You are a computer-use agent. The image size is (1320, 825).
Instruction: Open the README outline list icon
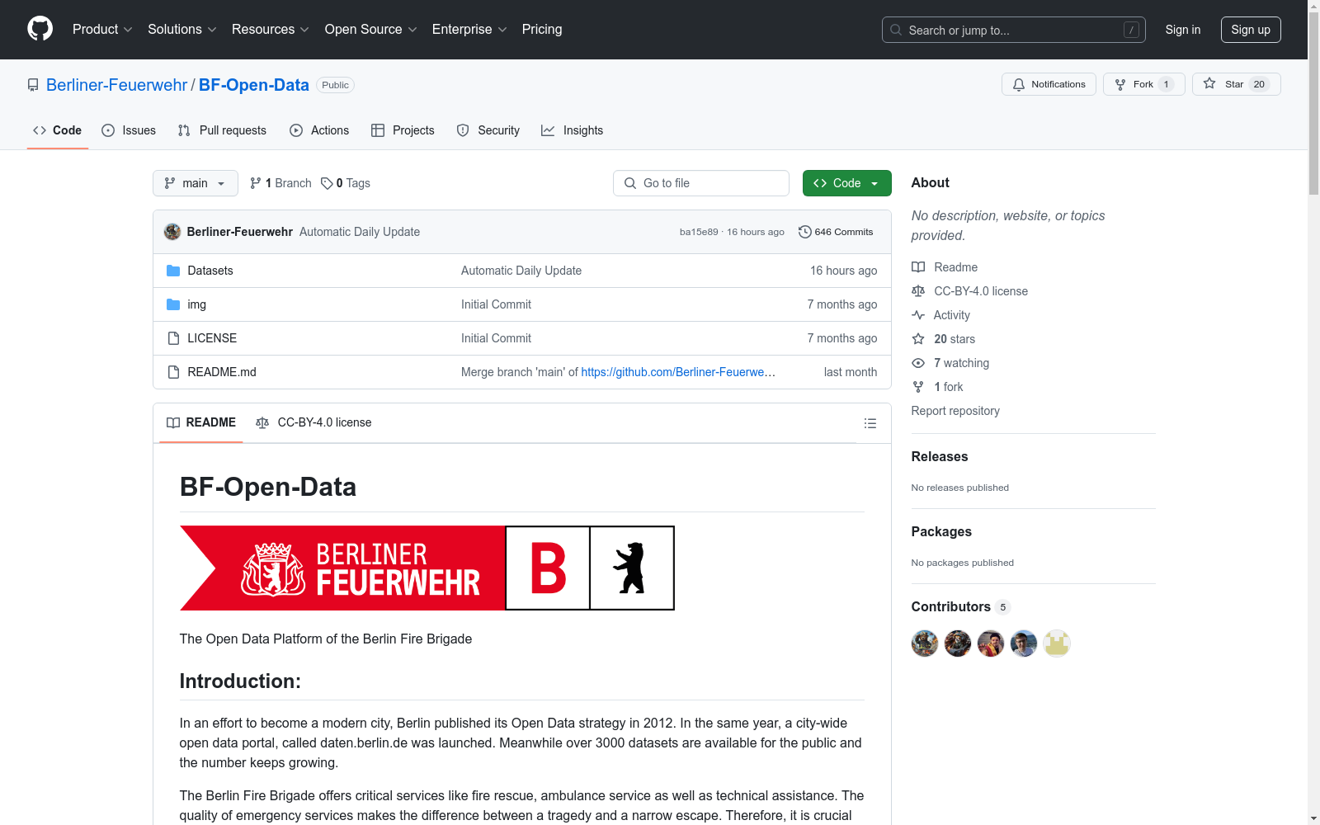pyautogui.click(x=870, y=423)
